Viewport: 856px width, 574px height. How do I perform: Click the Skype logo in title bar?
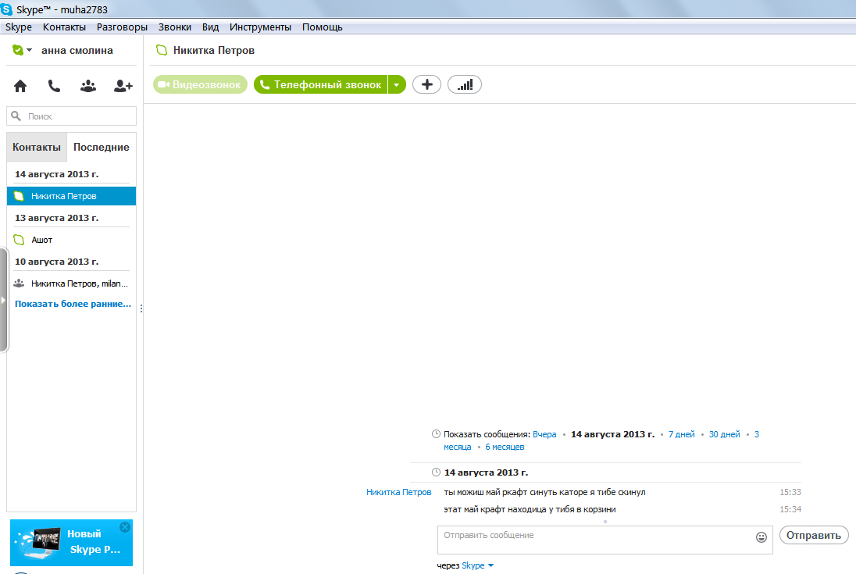click(6, 9)
